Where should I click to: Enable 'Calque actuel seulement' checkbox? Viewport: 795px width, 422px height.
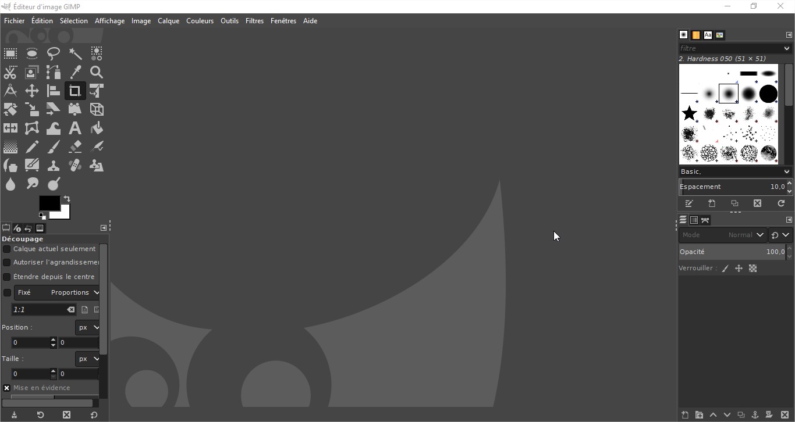pyautogui.click(x=7, y=249)
